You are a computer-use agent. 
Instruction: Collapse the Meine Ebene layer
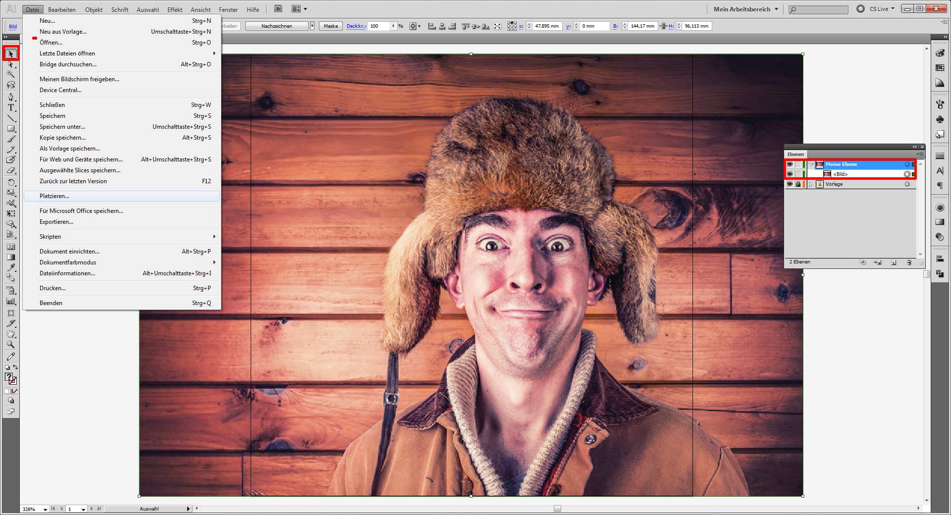811,164
